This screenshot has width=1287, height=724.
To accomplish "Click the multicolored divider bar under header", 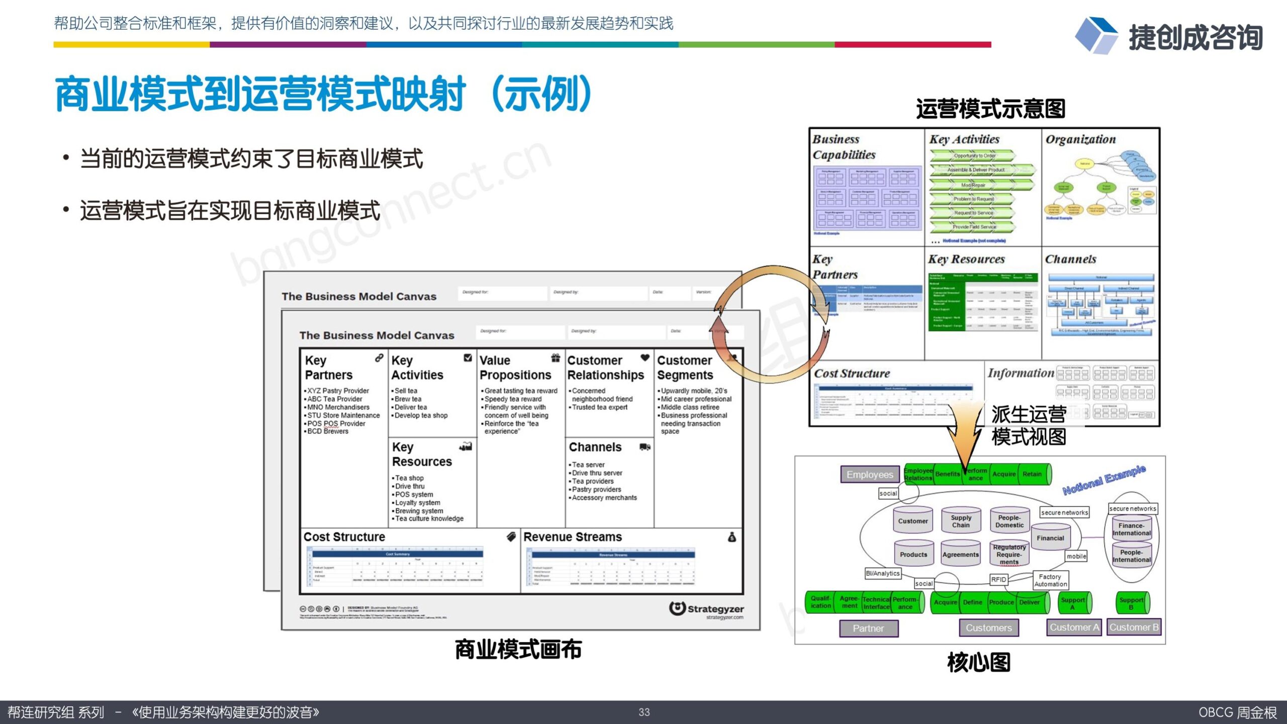I will [522, 45].
